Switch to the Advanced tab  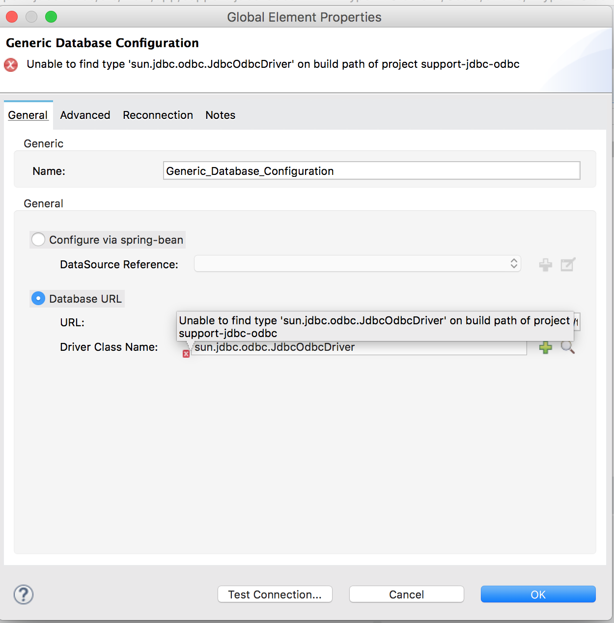click(x=85, y=115)
